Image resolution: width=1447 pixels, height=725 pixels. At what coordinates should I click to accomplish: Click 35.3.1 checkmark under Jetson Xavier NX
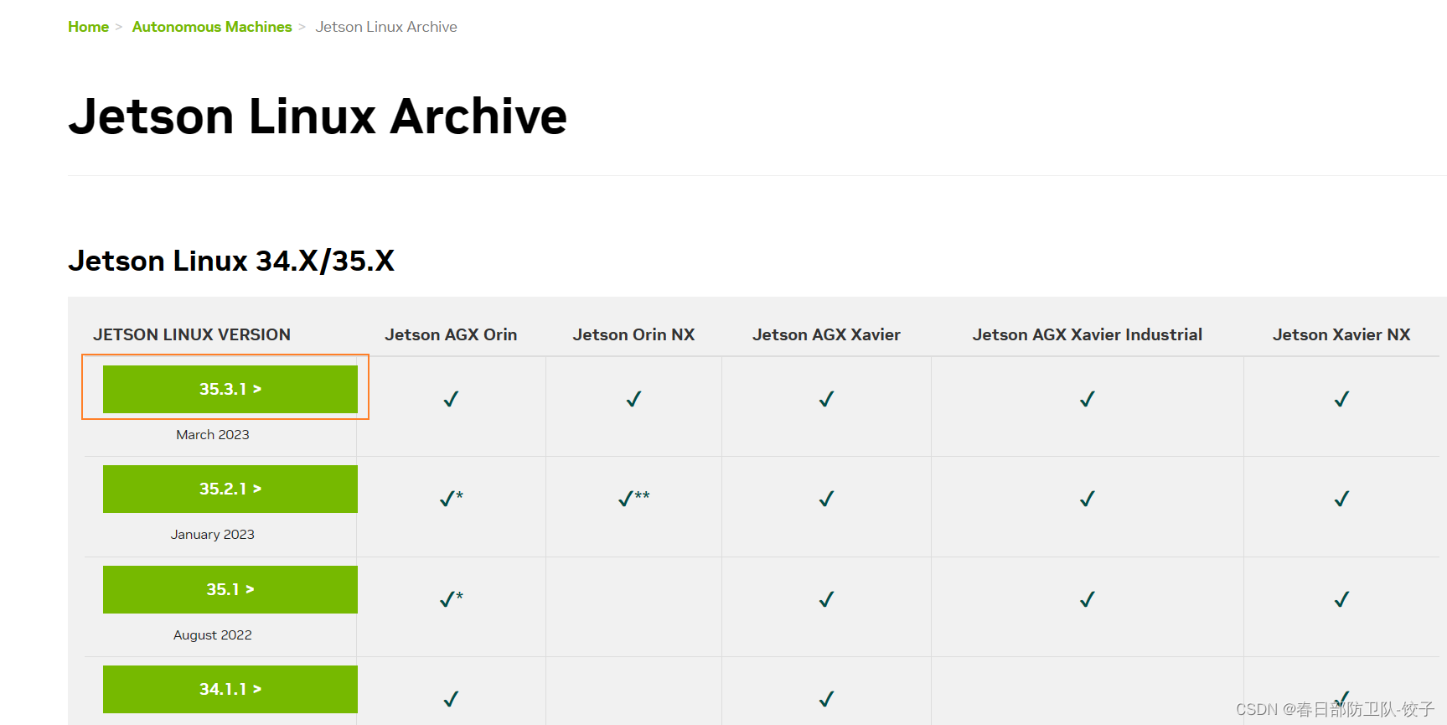pos(1341,399)
